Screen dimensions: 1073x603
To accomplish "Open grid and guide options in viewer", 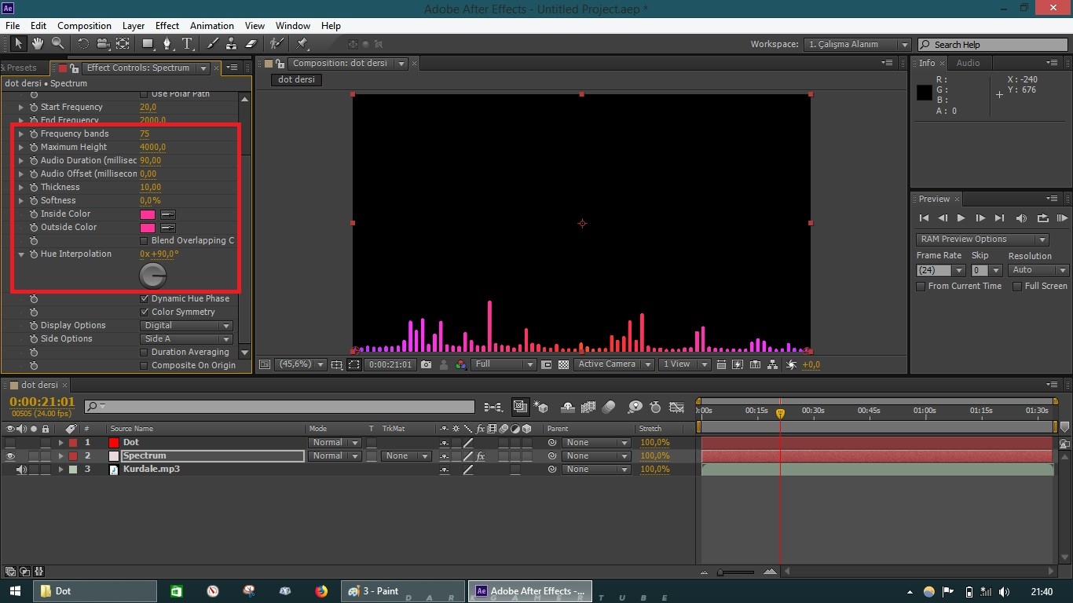I will 336,364.
